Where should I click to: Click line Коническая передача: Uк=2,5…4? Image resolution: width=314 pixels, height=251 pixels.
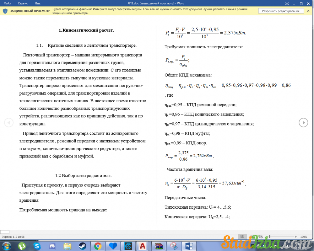(197, 217)
